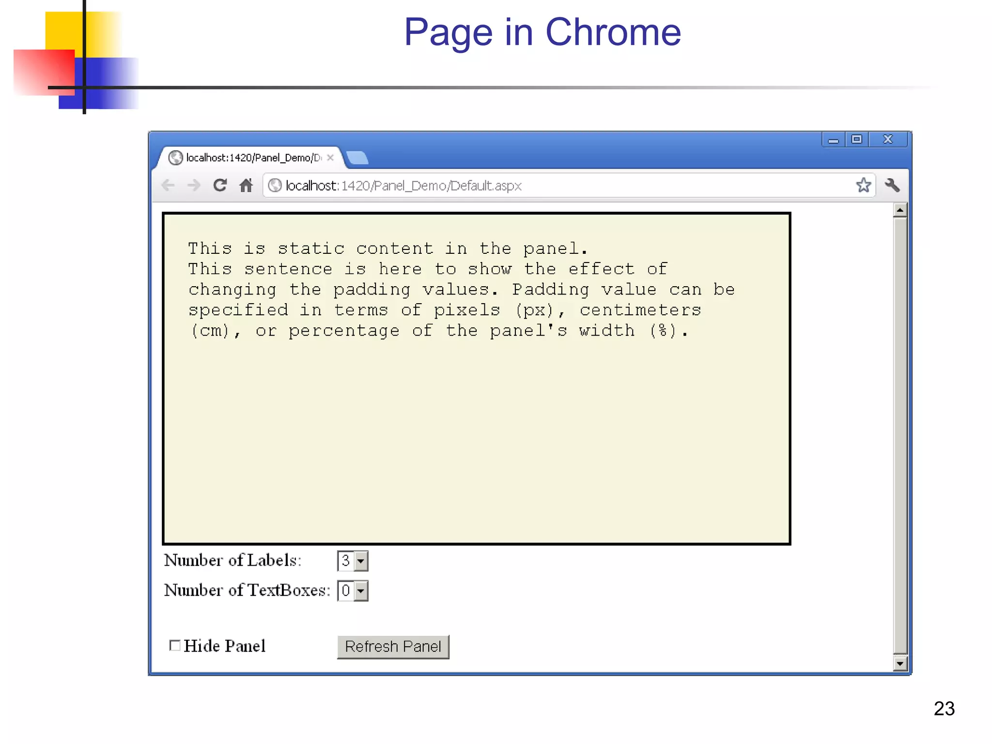Image resolution: width=992 pixels, height=744 pixels.
Task: Click the vertical scrollbar thumb
Action: [x=900, y=436]
